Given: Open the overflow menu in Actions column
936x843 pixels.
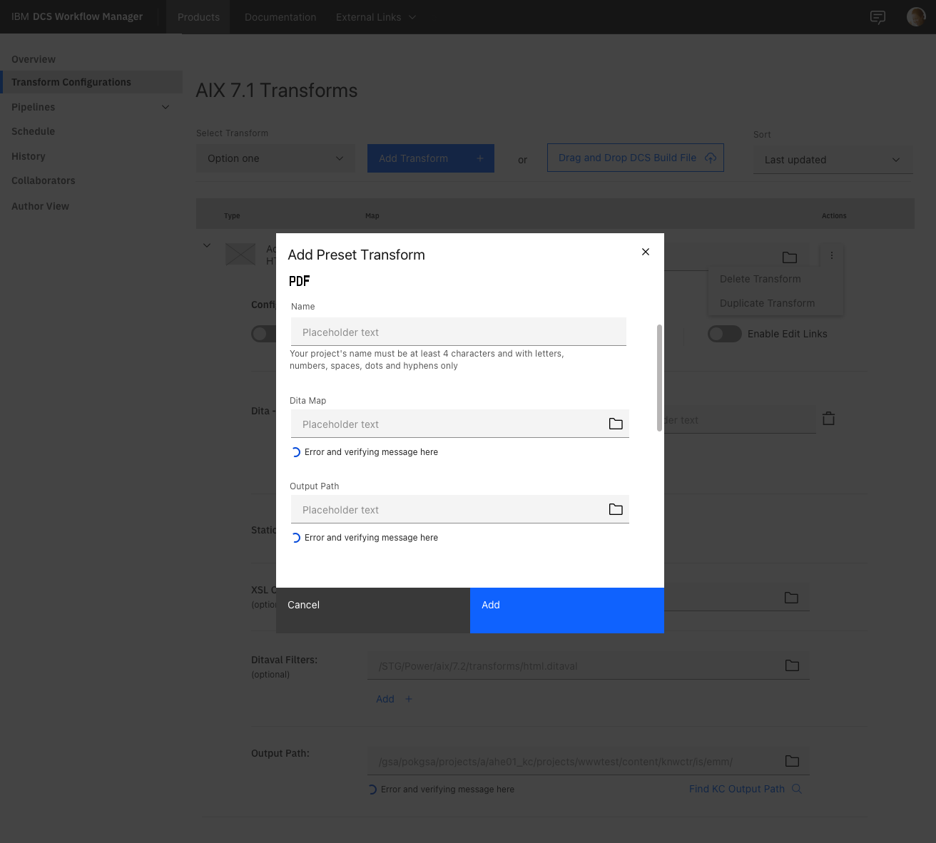Looking at the screenshot, I should [x=832, y=255].
